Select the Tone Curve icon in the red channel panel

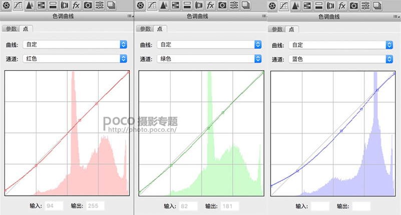pos(18,5)
